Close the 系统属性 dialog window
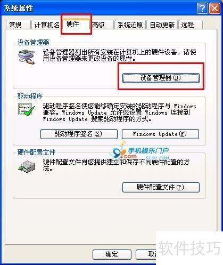 (x=214, y=8)
